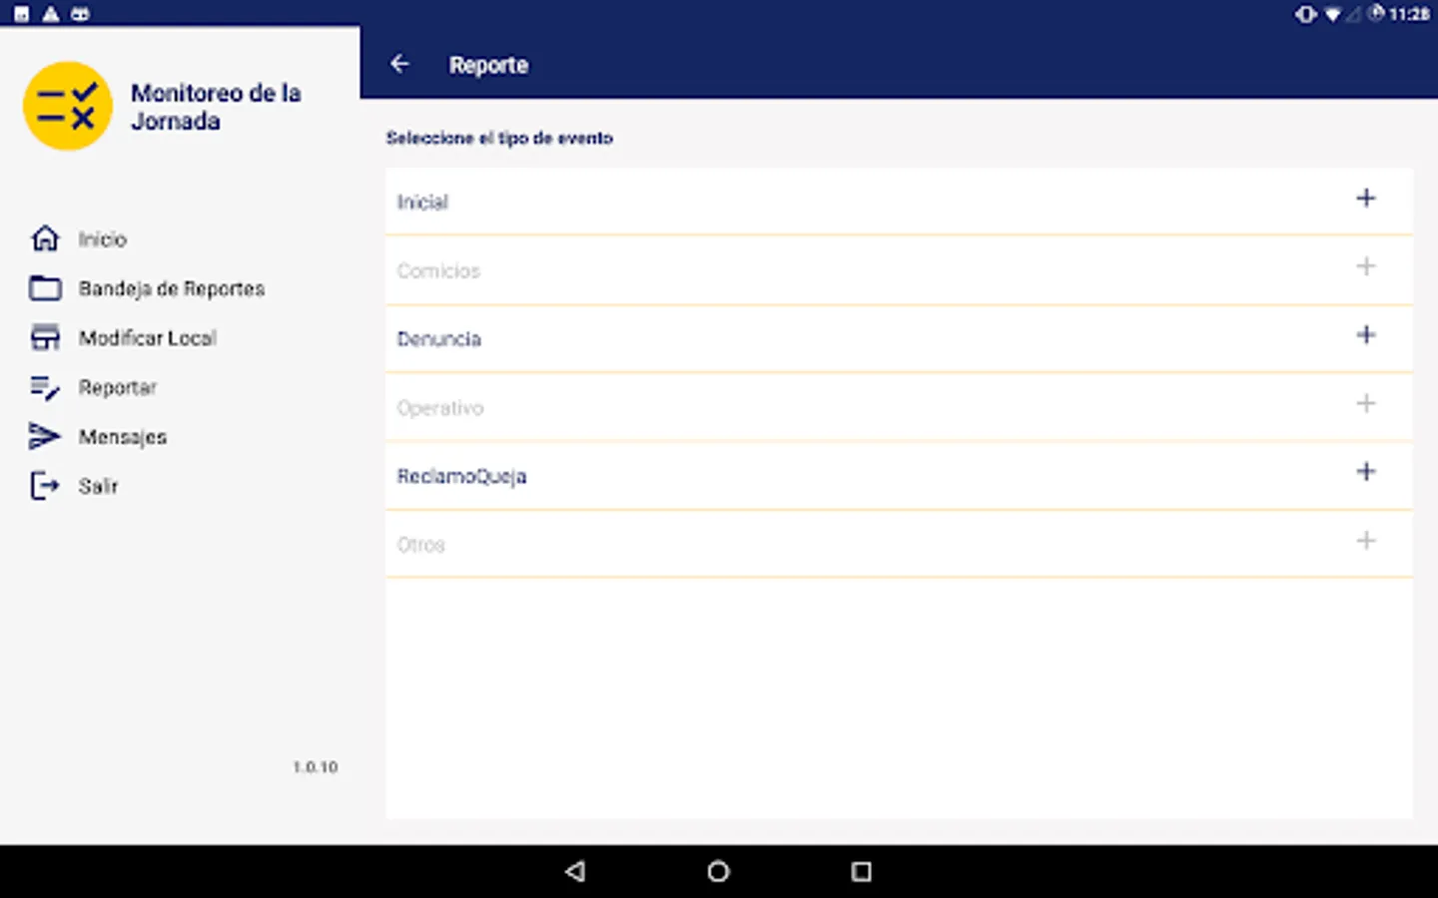The image size is (1438, 898).
Task: Select Reportar in the sidebar
Action: 118,387
